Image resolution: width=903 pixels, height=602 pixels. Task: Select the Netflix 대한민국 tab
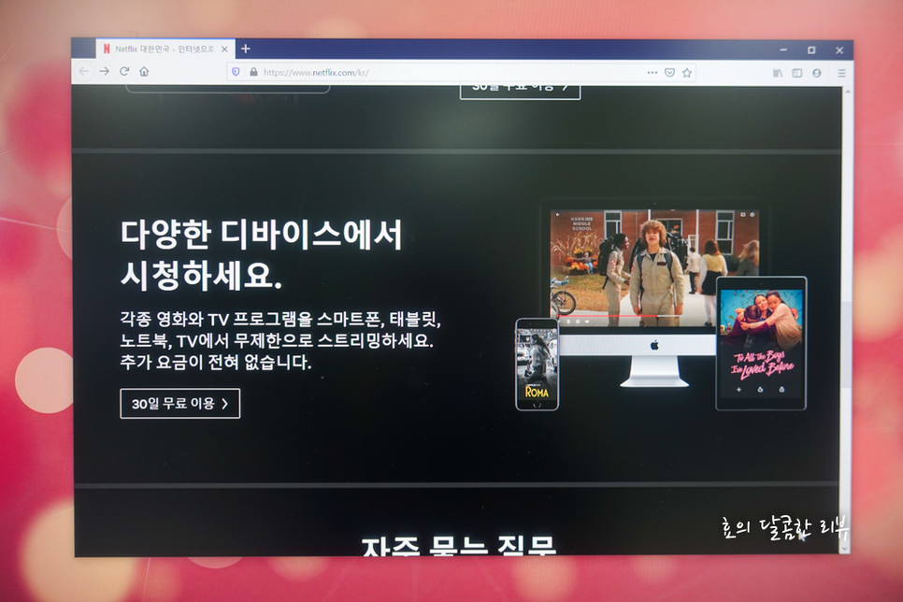point(165,49)
